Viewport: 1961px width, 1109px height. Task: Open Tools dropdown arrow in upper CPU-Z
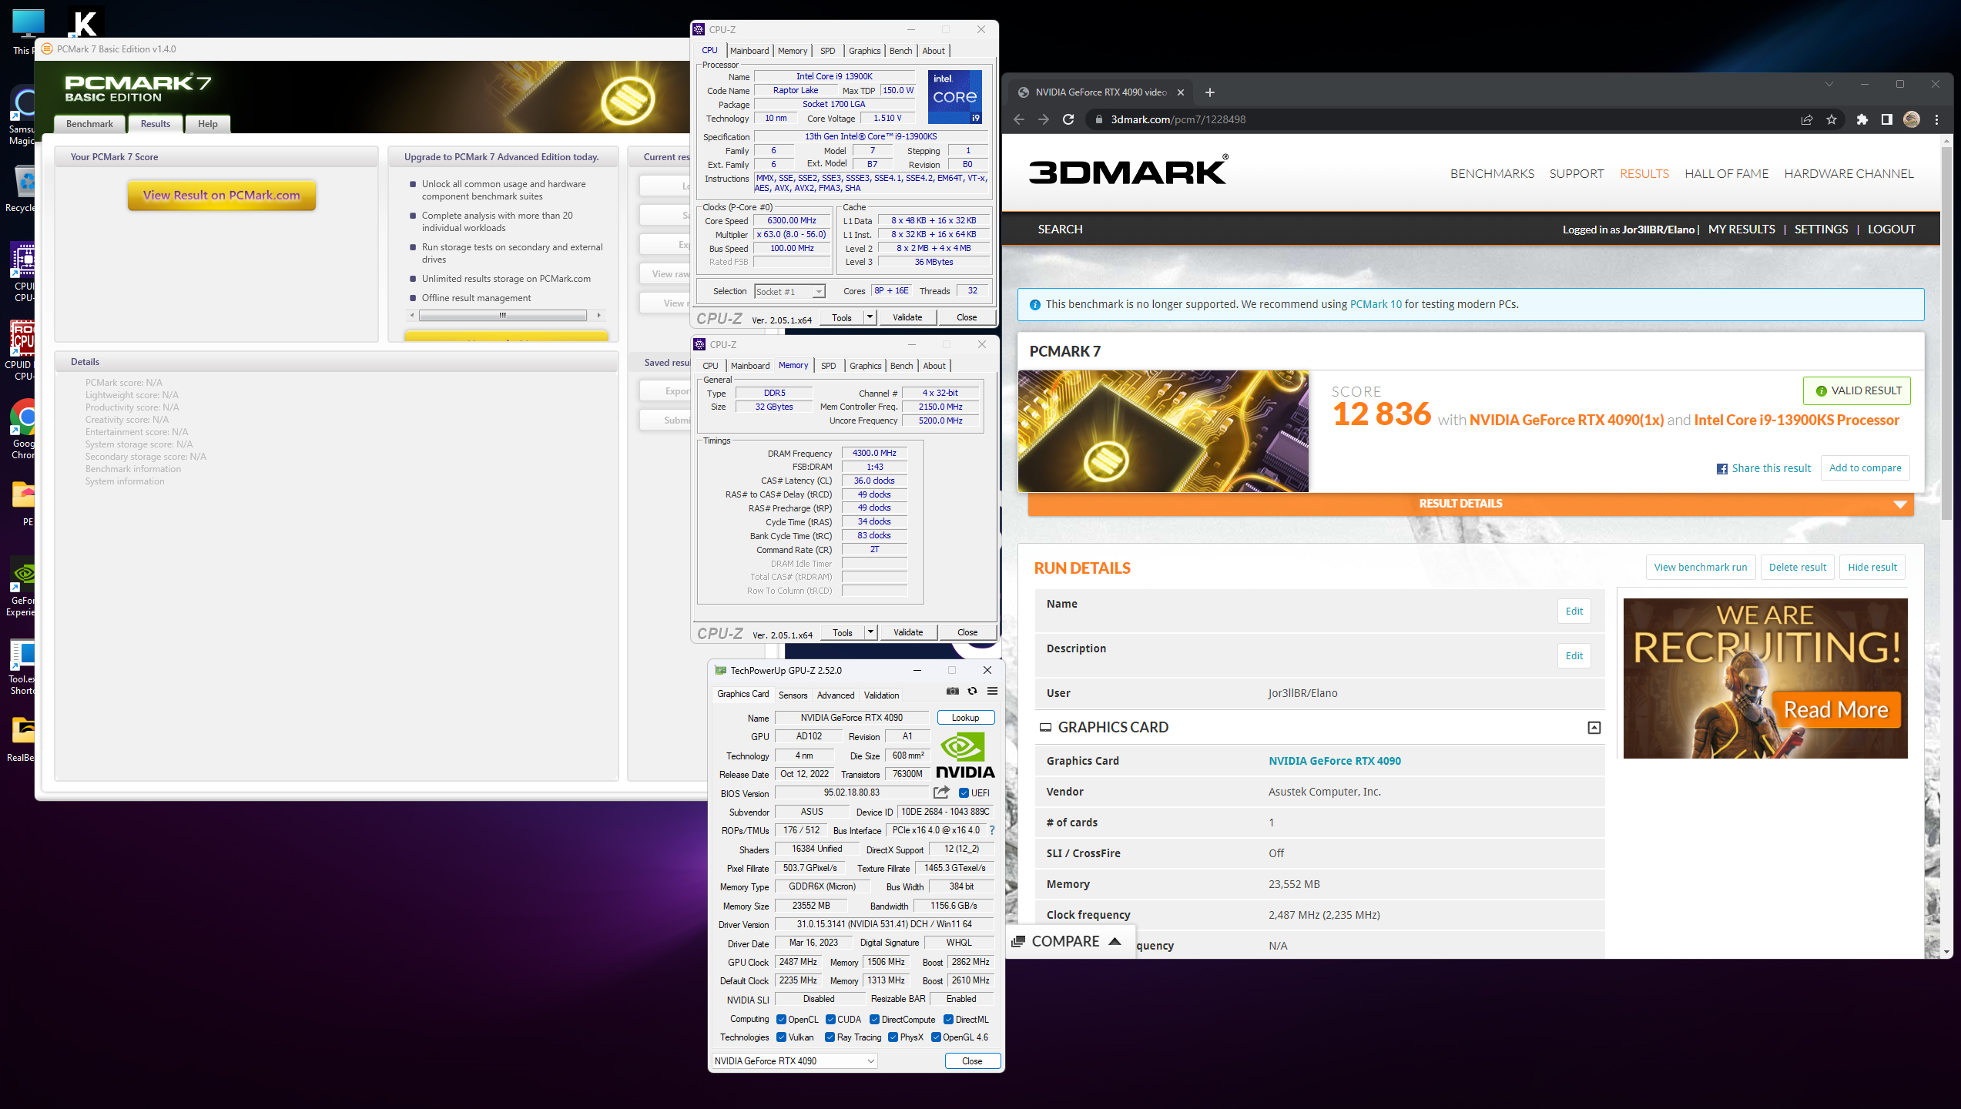[870, 317]
